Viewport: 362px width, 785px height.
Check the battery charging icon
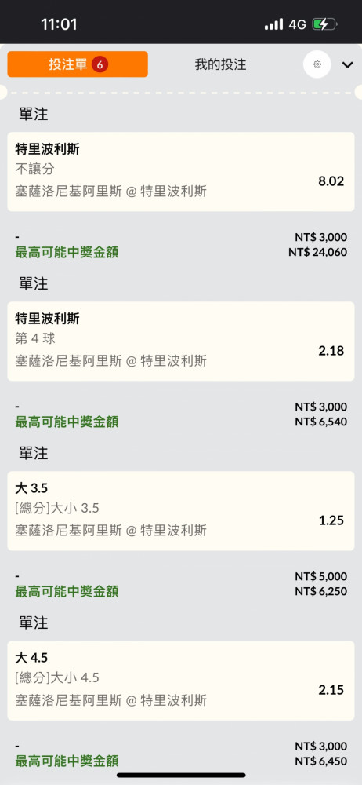324,24
